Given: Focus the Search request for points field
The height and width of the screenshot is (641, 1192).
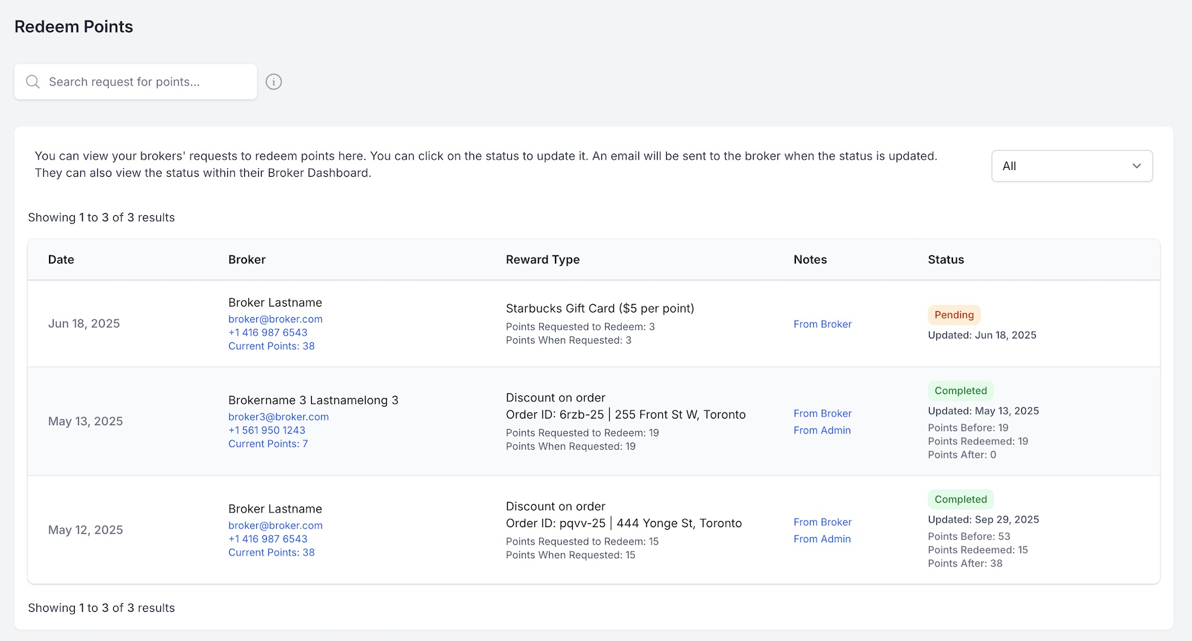Looking at the screenshot, I should [x=146, y=81].
